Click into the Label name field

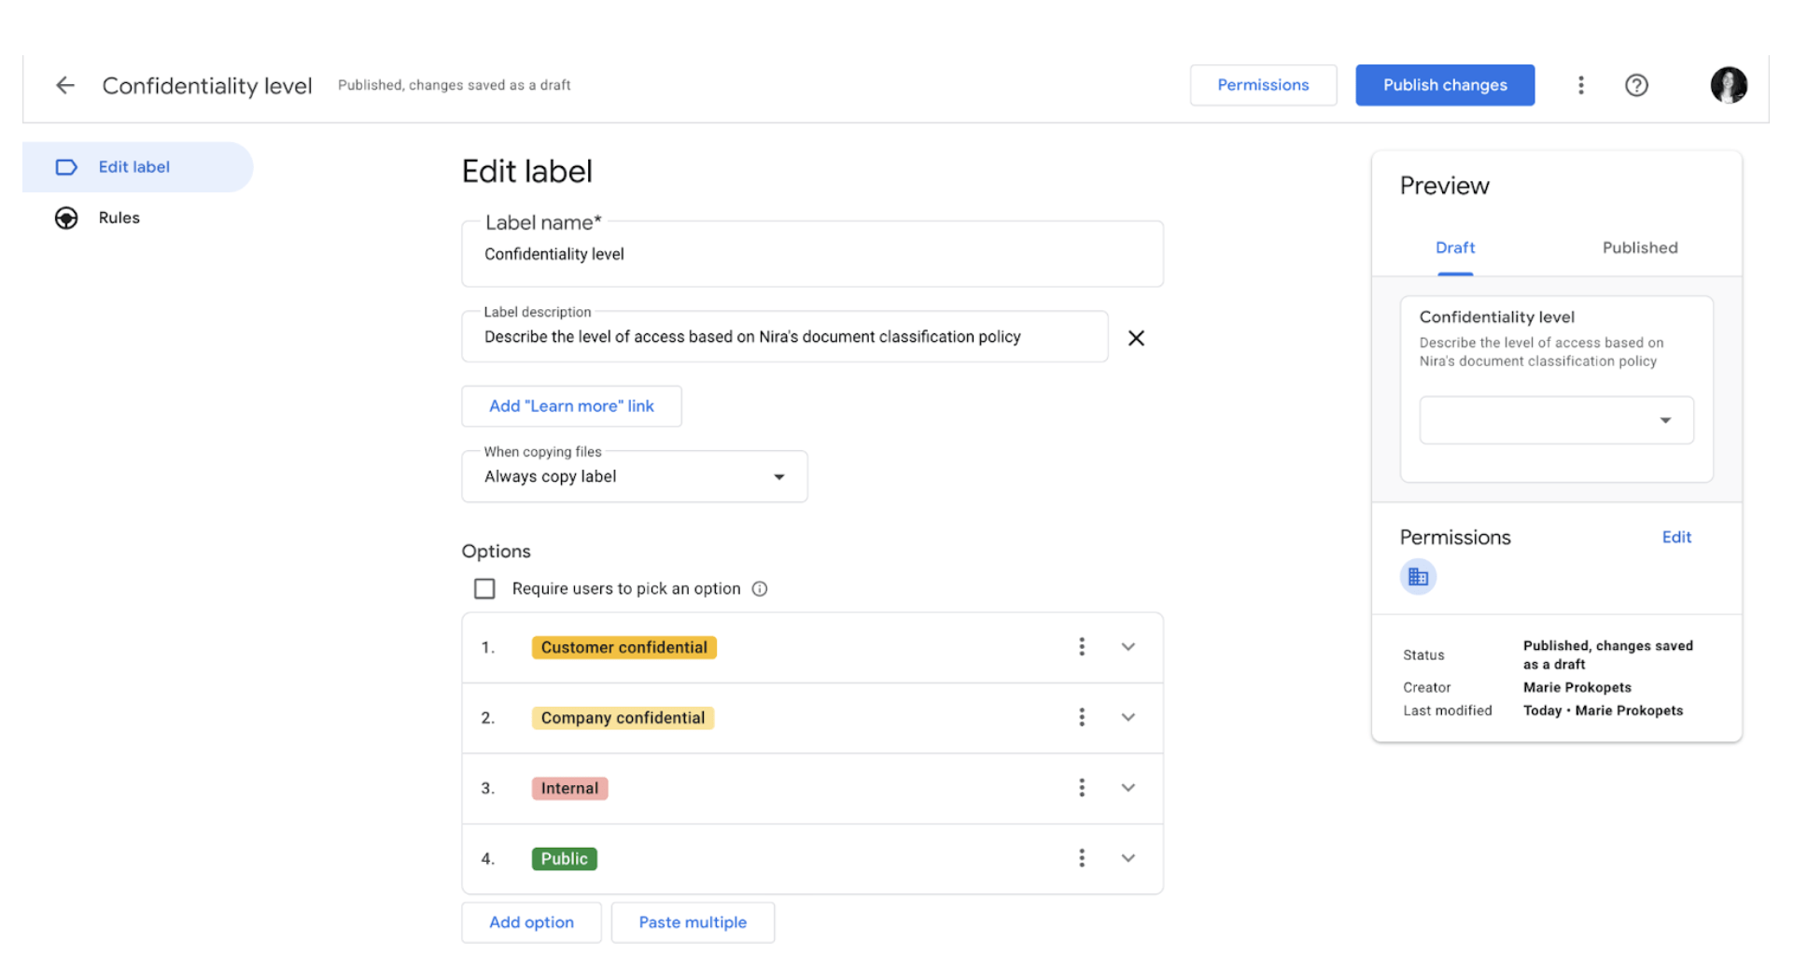coord(811,255)
